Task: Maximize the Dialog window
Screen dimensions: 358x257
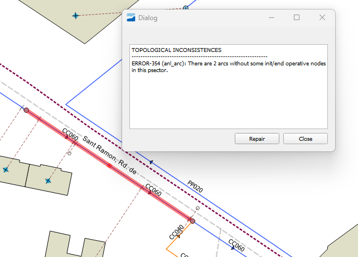Action: [297, 18]
